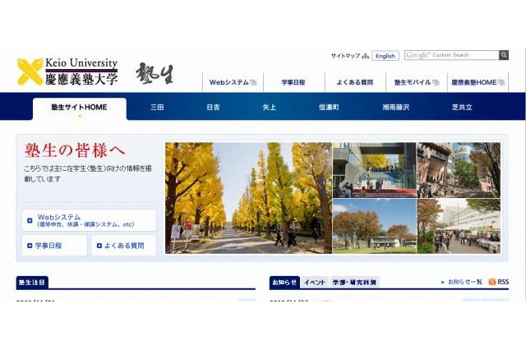Select the 学部・研究科別 tab
This screenshot has height=350, width=526.
coord(354,283)
